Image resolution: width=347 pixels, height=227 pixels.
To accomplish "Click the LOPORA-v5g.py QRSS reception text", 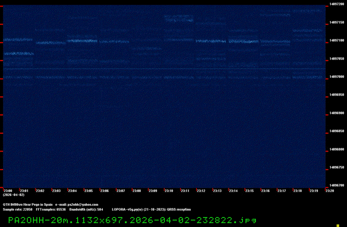I will click(x=151, y=210).
